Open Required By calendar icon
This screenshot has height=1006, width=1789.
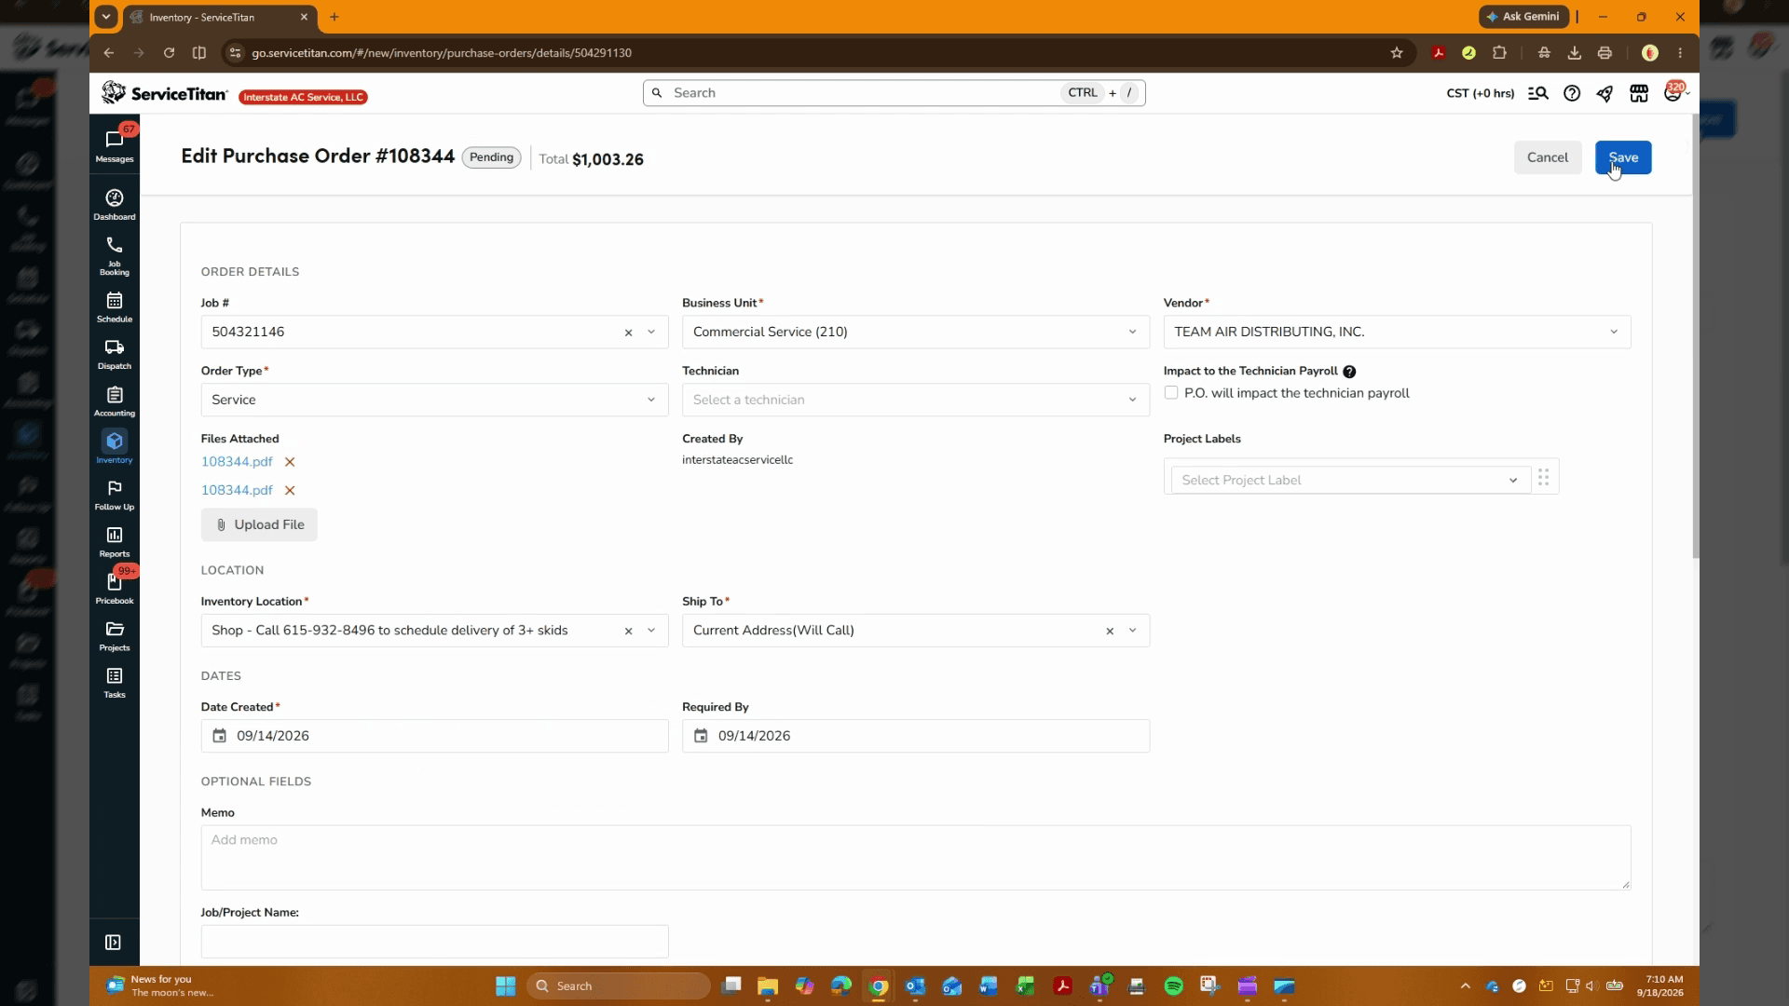click(x=701, y=736)
